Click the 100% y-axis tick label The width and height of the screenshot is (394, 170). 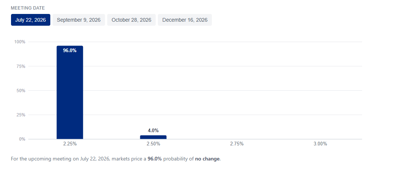pos(20,42)
